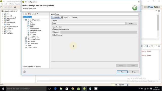The image size is (162, 91).
Task: Click the Search the web and Windows box
Action: click(26, 89)
